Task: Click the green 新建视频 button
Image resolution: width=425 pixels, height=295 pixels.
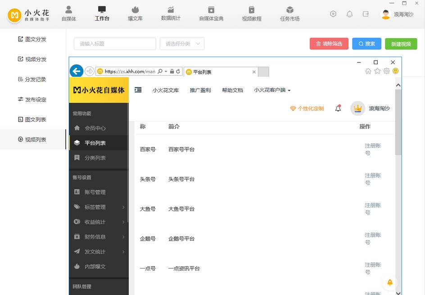Action: pyautogui.click(x=401, y=44)
